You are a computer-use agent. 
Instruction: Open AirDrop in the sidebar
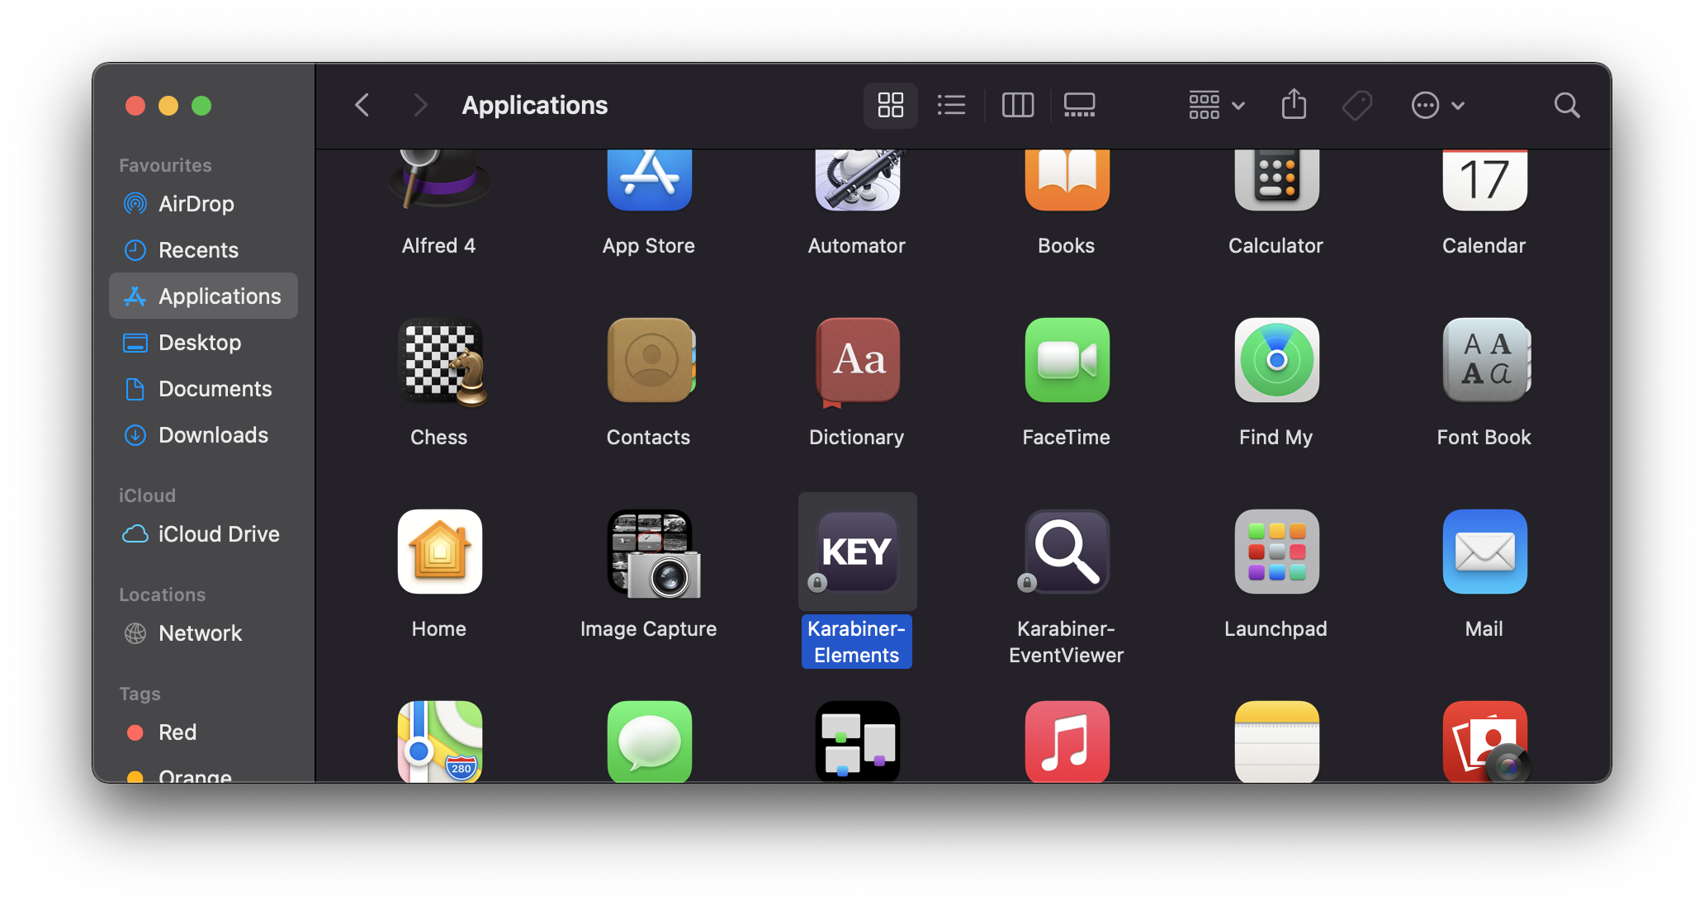pyautogui.click(x=196, y=204)
